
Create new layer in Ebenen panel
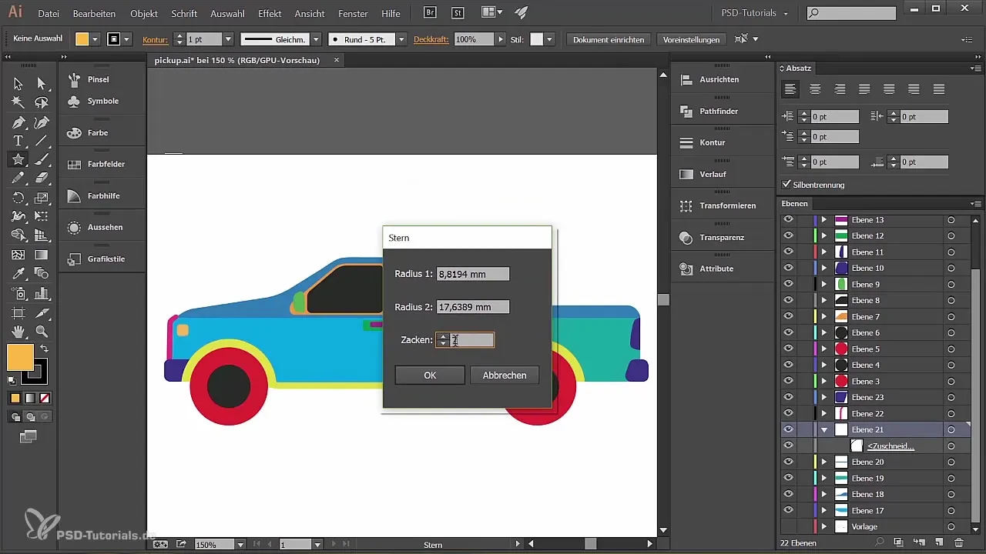coord(938,542)
